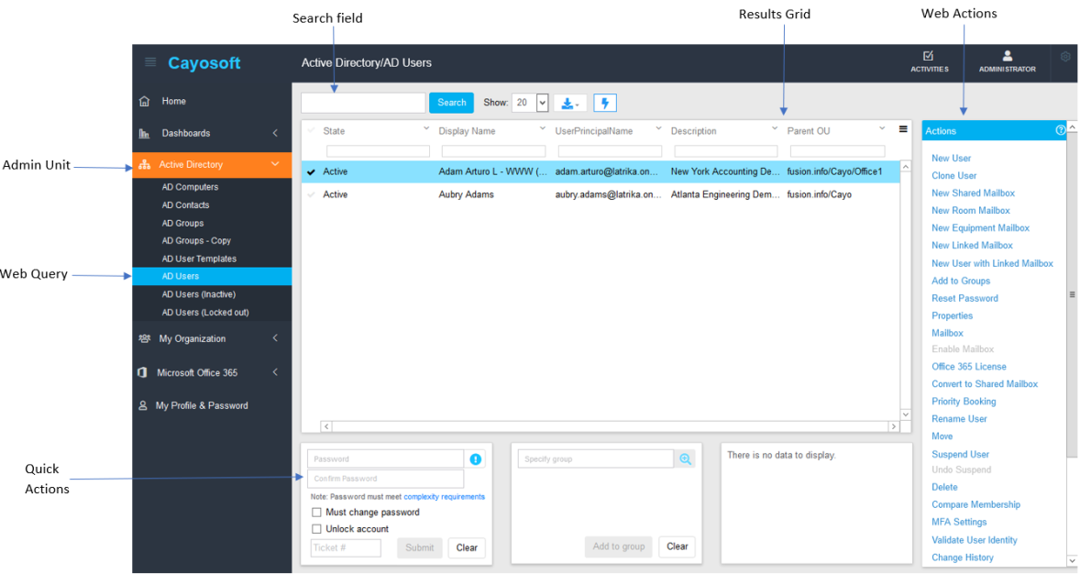Click the group search magnifier icon
1080x574 pixels.
[686, 458]
